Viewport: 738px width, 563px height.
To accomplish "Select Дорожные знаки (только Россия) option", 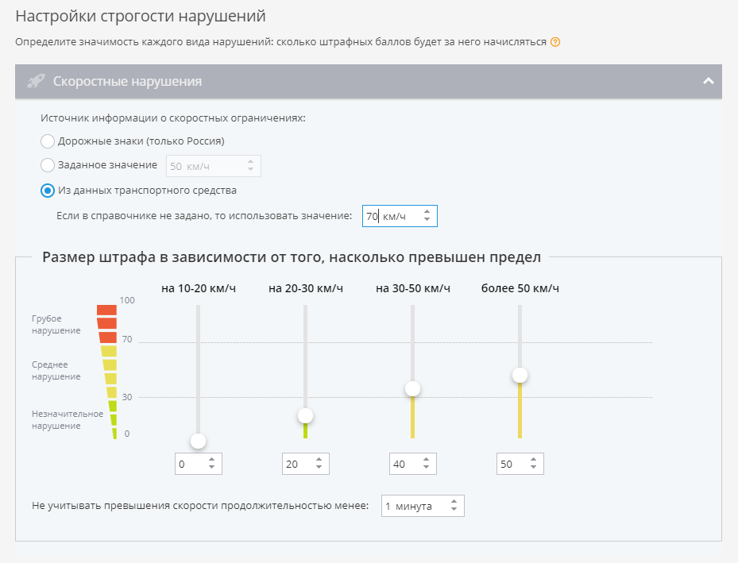I will pos(48,141).
